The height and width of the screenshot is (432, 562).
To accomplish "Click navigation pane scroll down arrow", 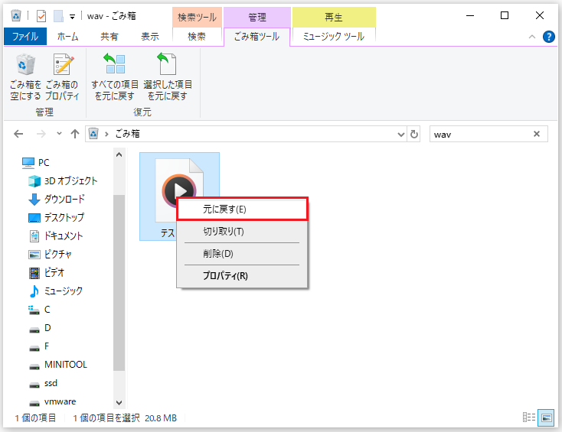I will [119, 403].
